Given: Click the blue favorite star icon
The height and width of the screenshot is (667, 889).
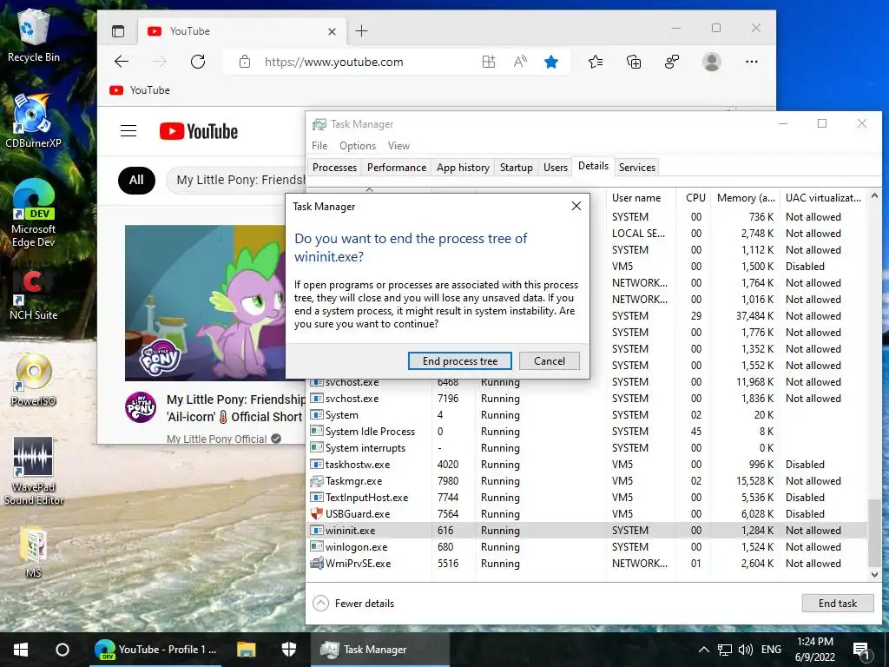Looking at the screenshot, I should point(551,62).
